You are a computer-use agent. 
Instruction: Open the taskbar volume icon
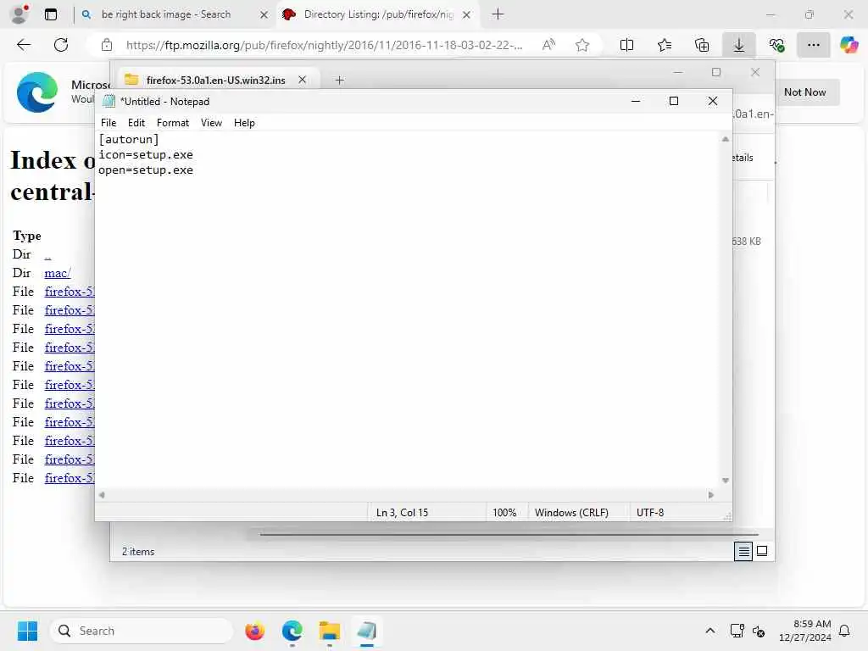pyautogui.click(x=759, y=632)
